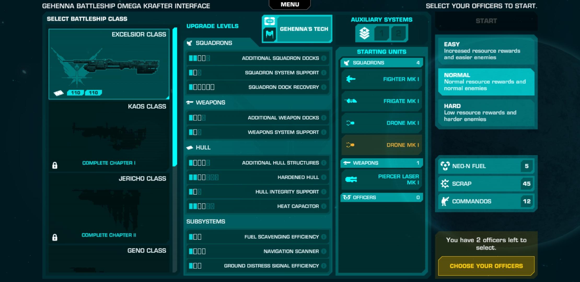The width and height of the screenshot is (580, 282).
Task: Switch to Gehenna's Tech tab
Action: pyautogui.click(x=304, y=29)
